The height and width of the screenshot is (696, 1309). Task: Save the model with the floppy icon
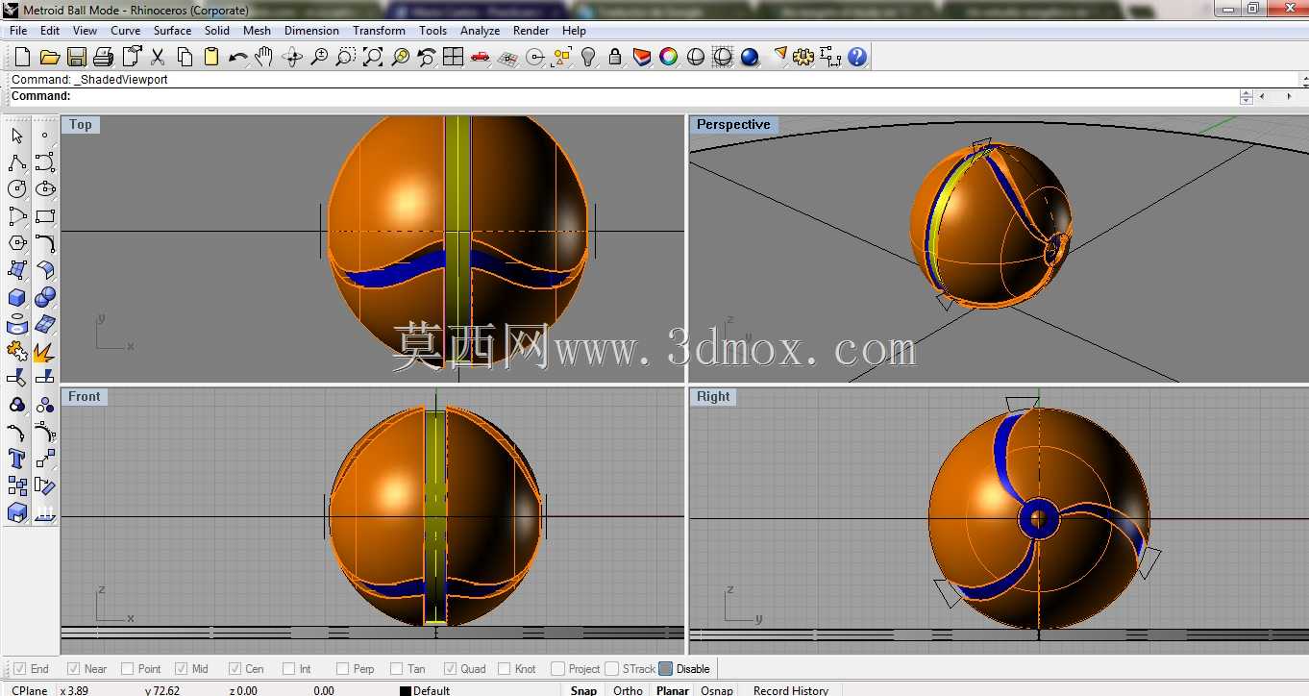[77, 57]
